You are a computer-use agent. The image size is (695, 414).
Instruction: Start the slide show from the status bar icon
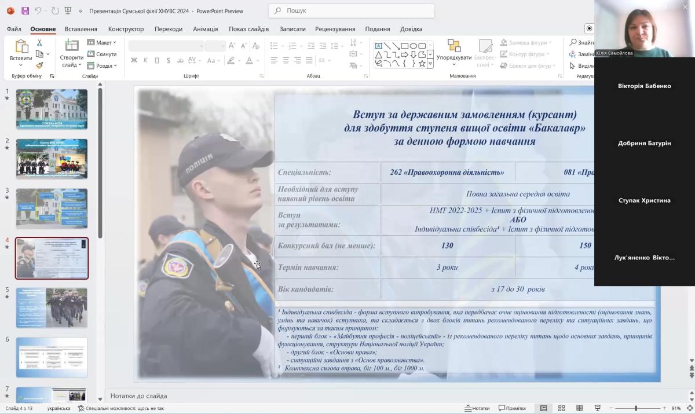point(598,408)
